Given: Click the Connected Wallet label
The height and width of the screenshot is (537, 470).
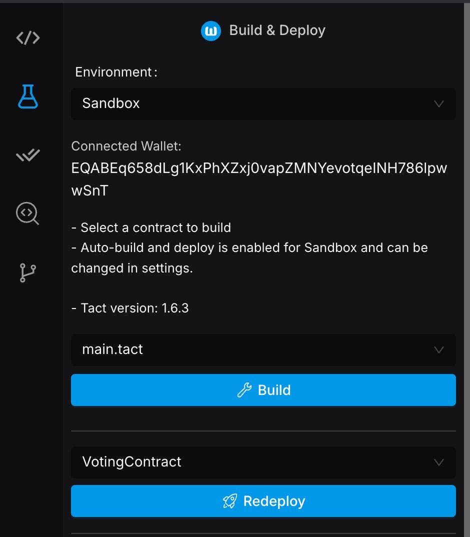Looking at the screenshot, I should coord(126,146).
